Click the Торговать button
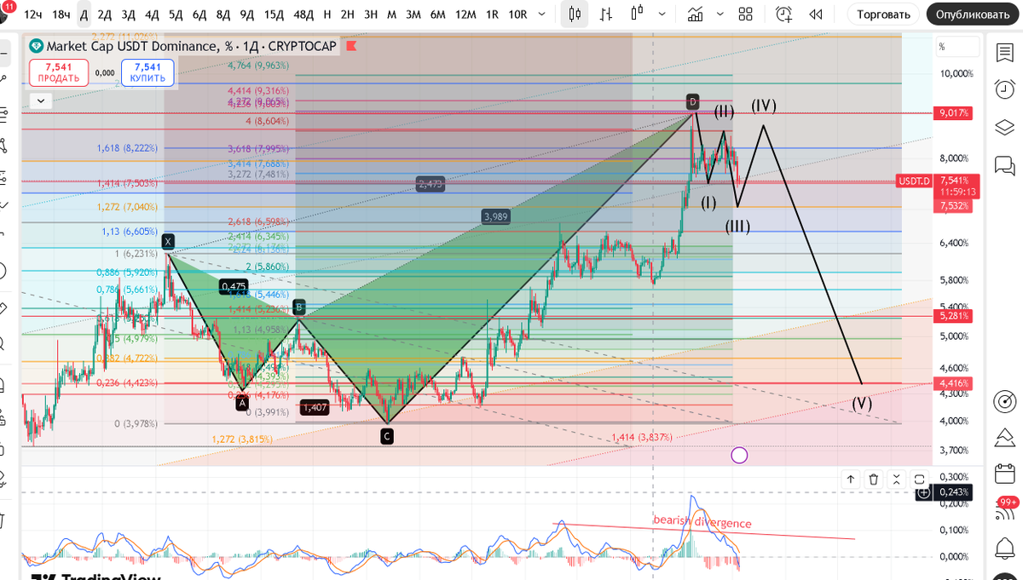The height and width of the screenshot is (580, 1023). 883,14
